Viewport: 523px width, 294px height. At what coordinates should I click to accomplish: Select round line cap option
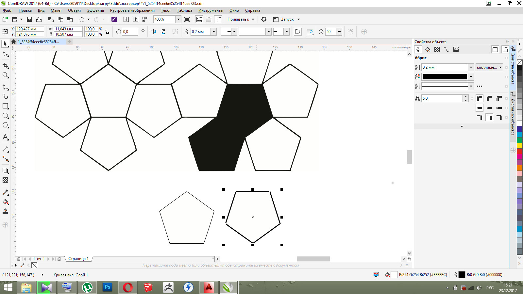pyautogui.click(x=489, y=108)
